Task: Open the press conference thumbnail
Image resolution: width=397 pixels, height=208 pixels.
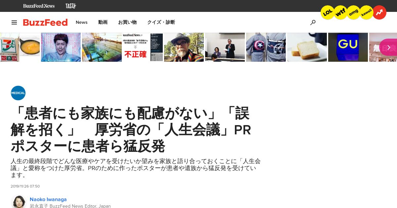Action: coord(225,47)
